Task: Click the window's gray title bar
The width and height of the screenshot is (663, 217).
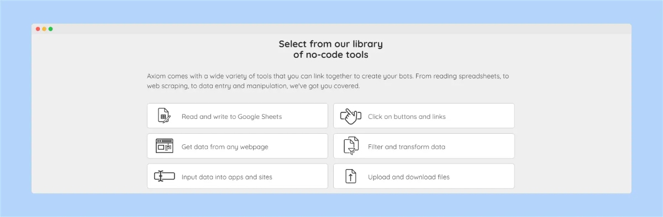Action: click(331, 29)
